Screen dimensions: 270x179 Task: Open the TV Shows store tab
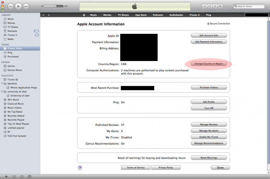tap(123, 15)
